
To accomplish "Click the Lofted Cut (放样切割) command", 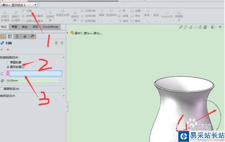I will click(88, 16).
